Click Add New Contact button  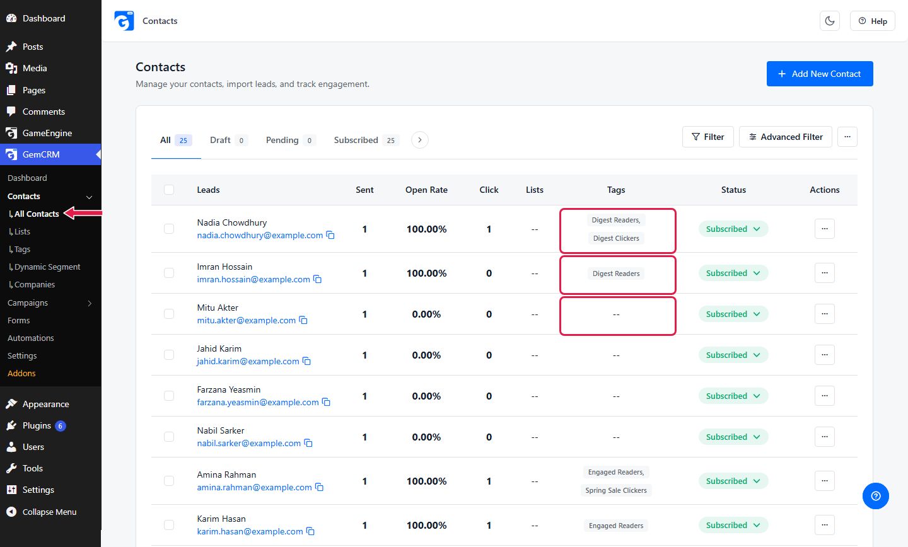click(x=820, y=74)
